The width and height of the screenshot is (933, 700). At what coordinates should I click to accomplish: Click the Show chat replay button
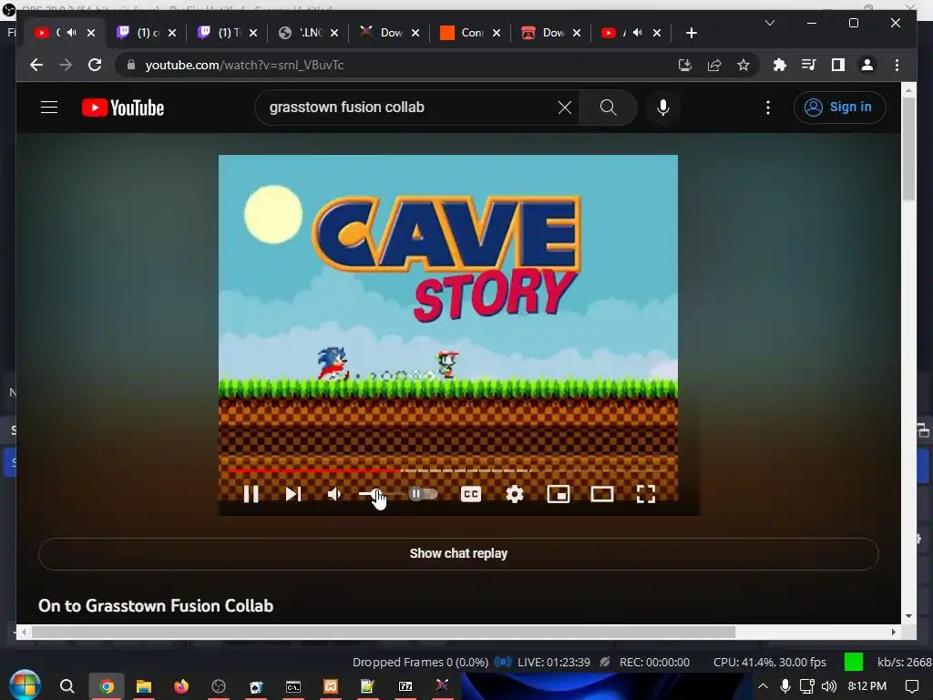tap(458, 553)
